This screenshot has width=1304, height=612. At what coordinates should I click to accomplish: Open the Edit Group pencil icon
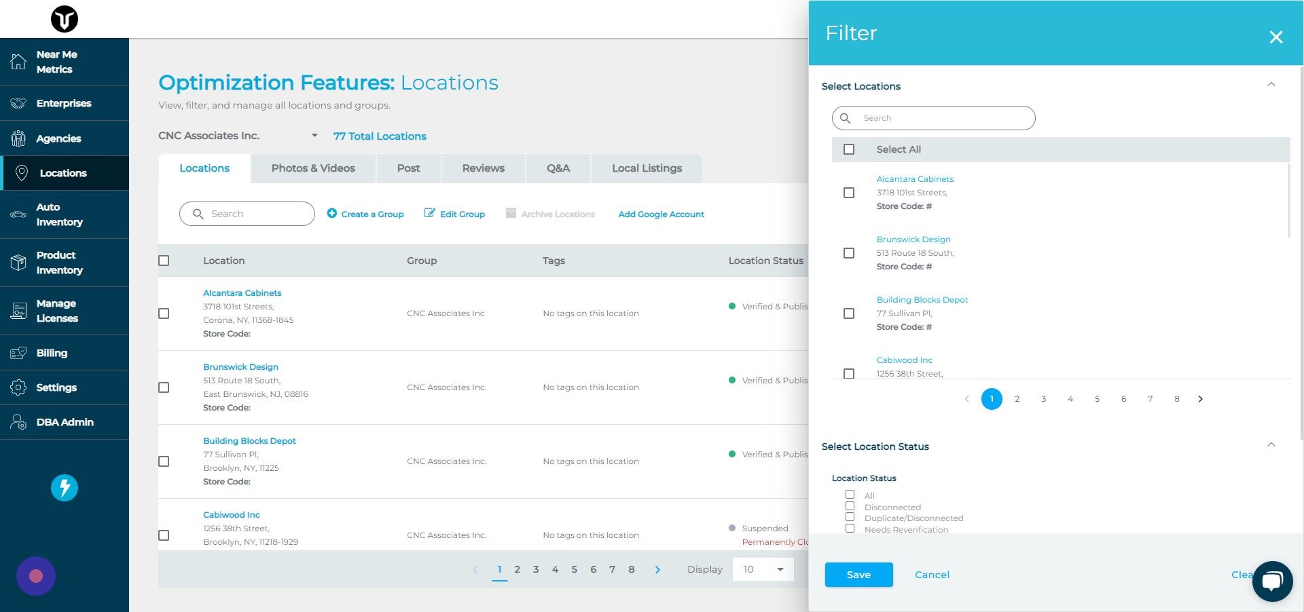(x=430, y=213)
